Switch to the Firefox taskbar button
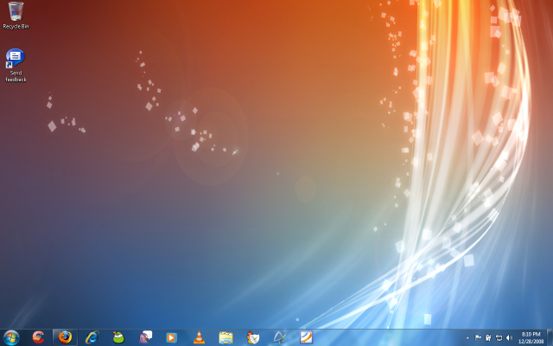 (65, 337)
